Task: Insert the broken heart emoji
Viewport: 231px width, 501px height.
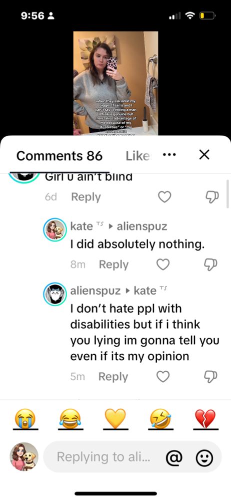Action: [205, 418]
